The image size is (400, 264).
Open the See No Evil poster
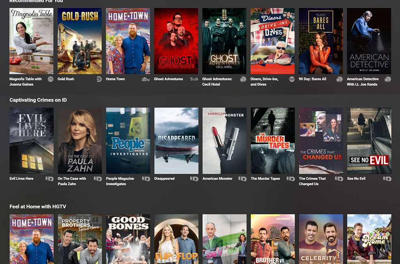tap(369, 141)
